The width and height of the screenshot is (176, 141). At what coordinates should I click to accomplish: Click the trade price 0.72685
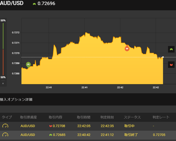point(59,135)
